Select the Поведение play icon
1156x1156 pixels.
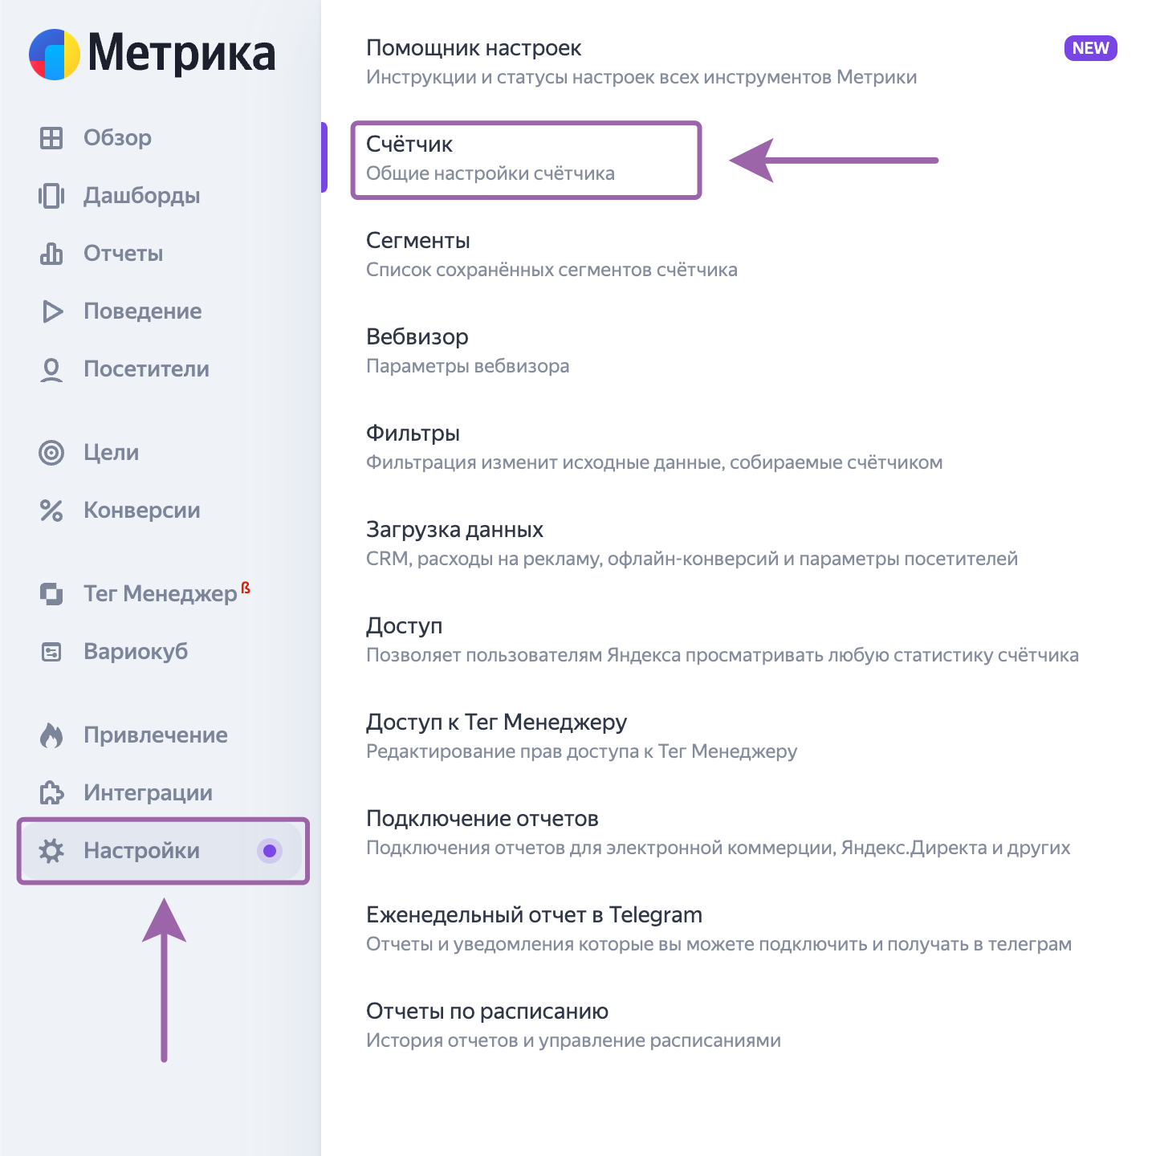52,311
